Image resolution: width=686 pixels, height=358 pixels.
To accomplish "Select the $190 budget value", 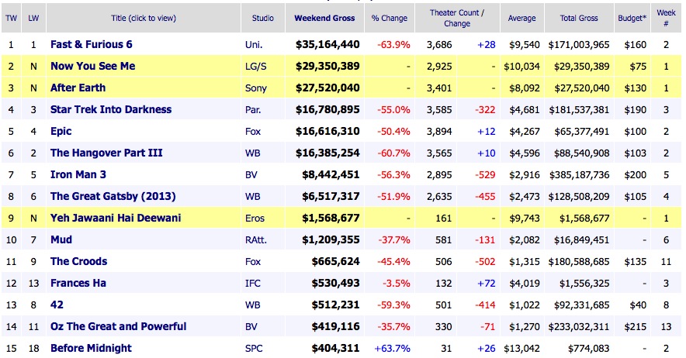I will point(636,110).
